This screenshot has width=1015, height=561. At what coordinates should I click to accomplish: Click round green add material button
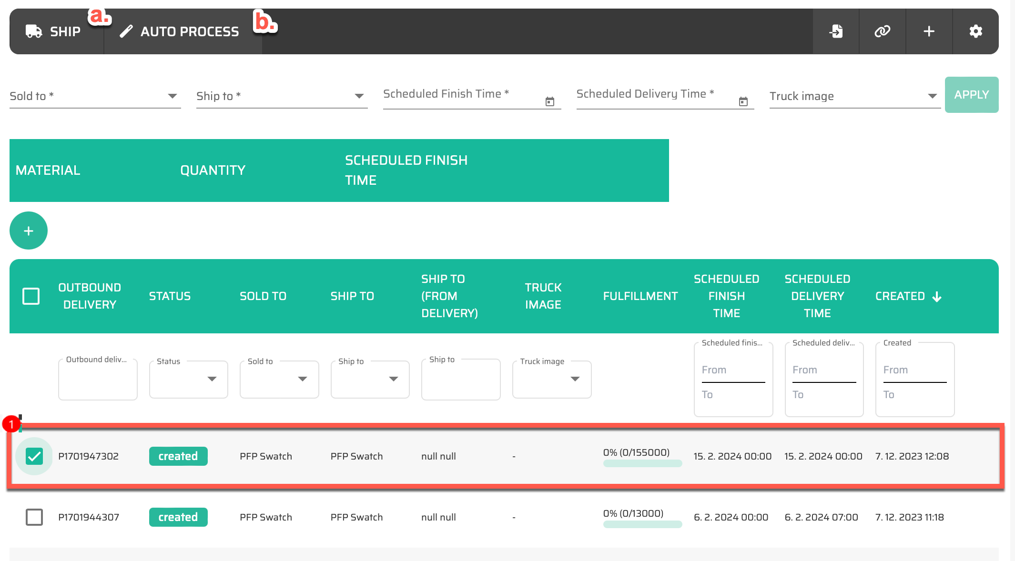29,230
